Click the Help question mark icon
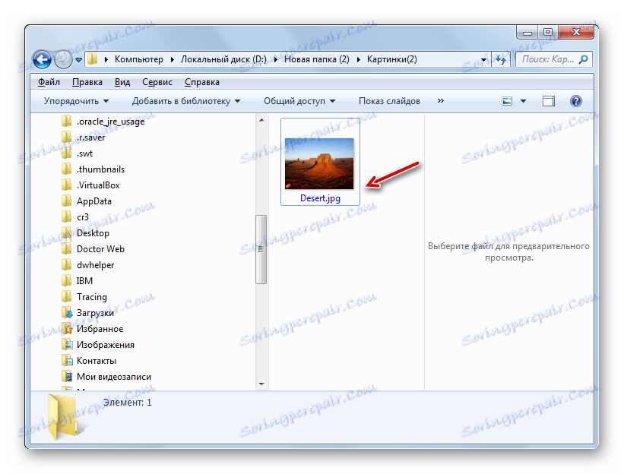Image resolution: width=624 pixels, height=474 pixels. pos(575,100)
